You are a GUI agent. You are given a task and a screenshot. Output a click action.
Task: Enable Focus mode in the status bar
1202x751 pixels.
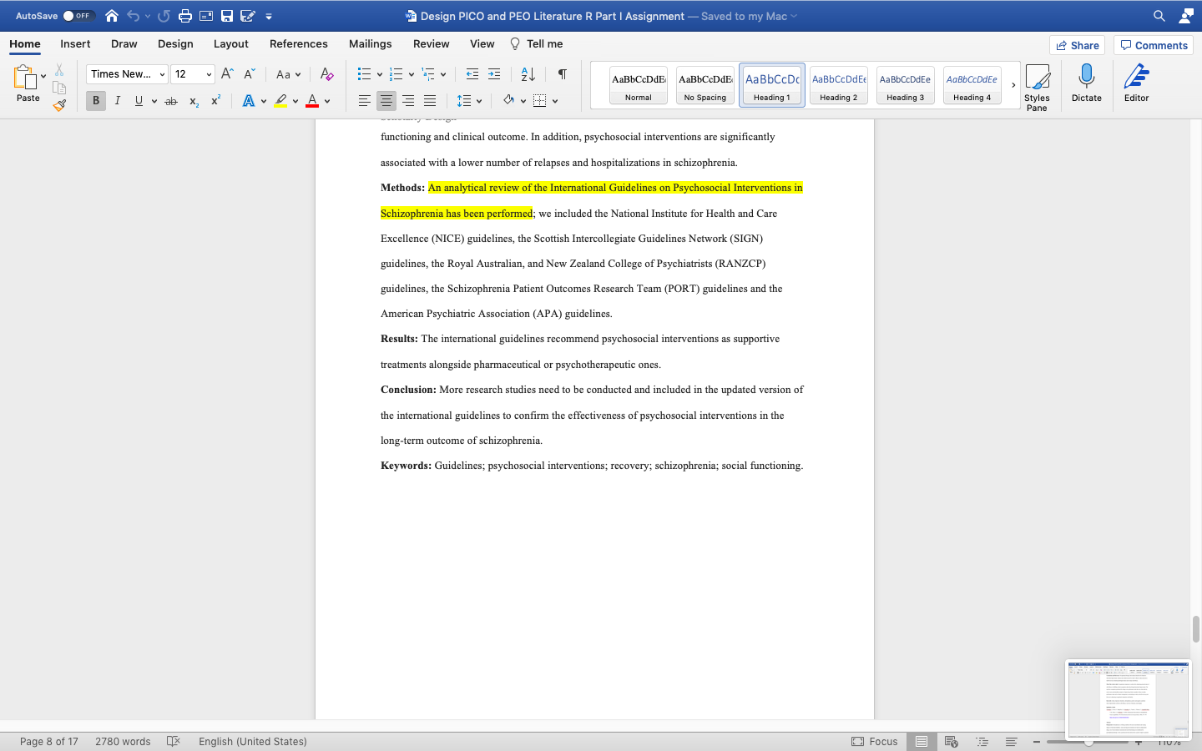pyautogui.click(x=876, y=741)
